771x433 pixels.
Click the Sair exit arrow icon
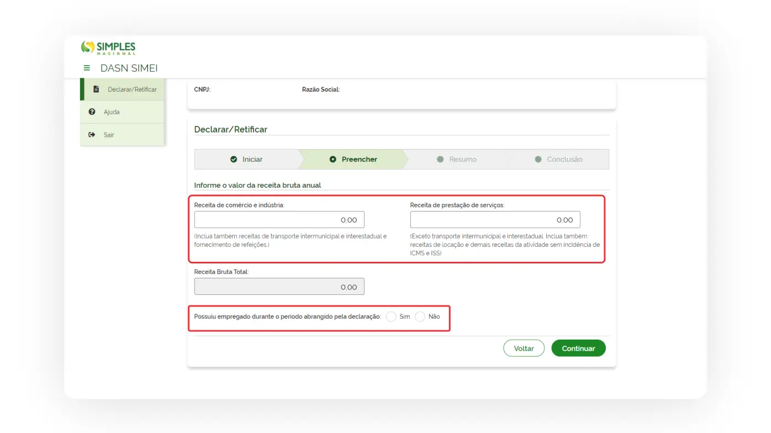[92, 135]
